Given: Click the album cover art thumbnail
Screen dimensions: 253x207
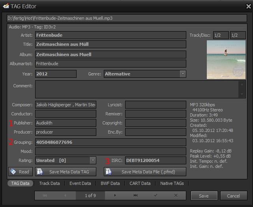Looking at the screenshot, I should point(226,60).
